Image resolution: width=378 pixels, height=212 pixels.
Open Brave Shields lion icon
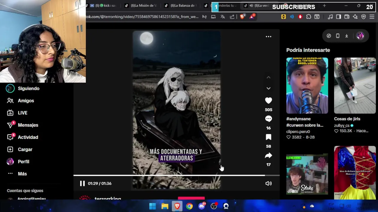click(242, 17)
